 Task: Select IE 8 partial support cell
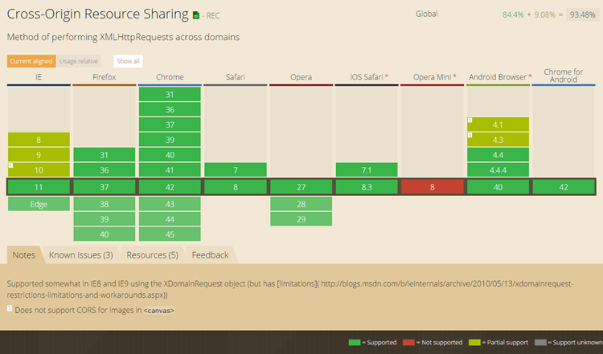point(39,140)
